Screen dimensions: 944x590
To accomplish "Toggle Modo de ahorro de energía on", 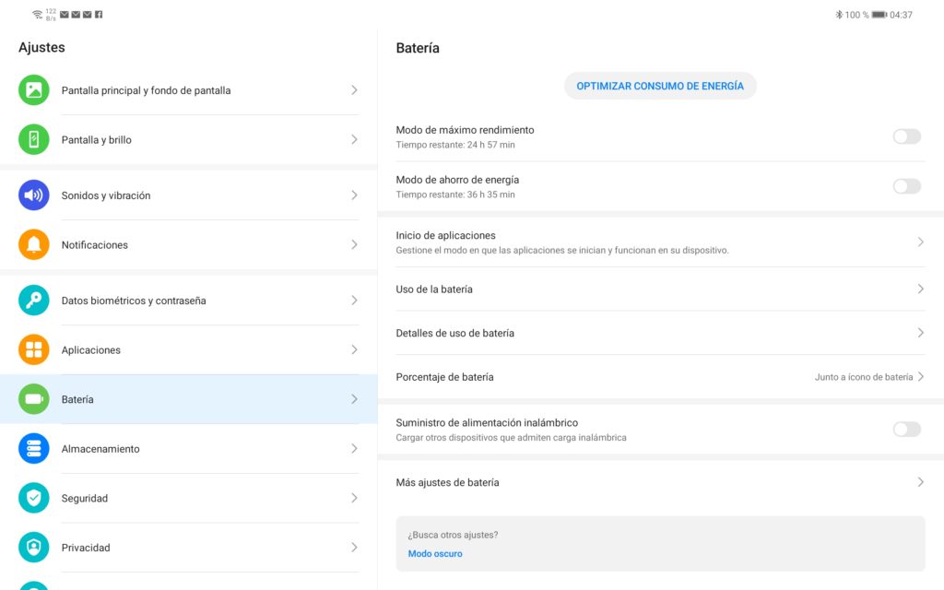I will tap(906, 186).
